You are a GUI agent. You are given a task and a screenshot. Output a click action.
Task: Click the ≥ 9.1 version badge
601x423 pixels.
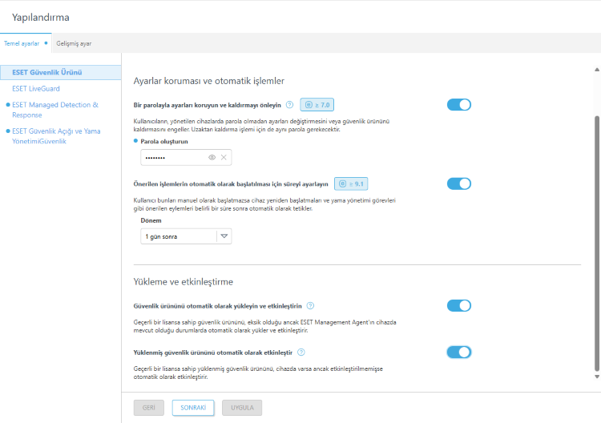tap(350, 183)
